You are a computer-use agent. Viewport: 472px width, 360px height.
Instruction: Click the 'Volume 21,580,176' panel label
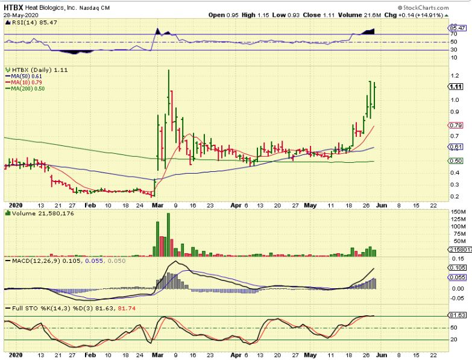pos(43,213)
